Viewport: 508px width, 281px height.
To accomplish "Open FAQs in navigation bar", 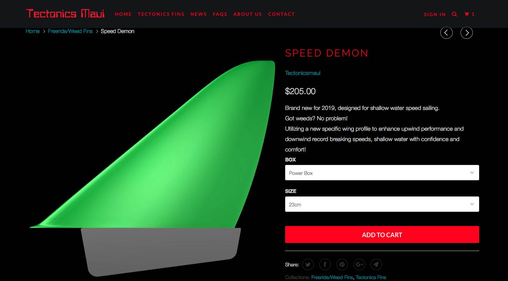I will pyautogui.click(x=220, y=14).
